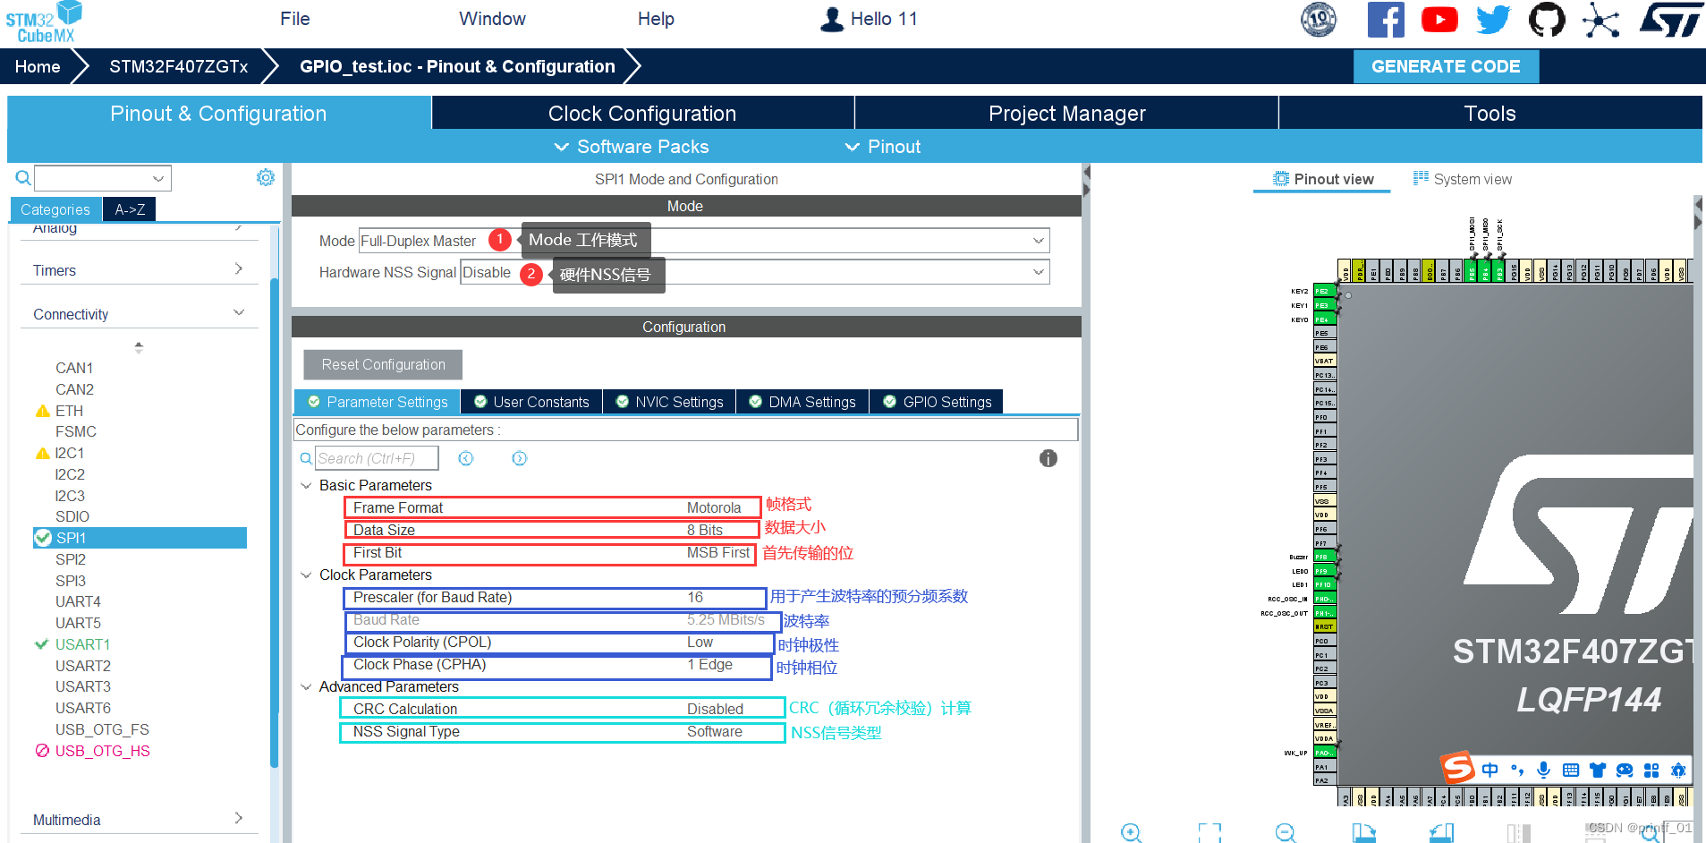Open the Help menu
The image size is (1706, 843).
click(656, 19)
